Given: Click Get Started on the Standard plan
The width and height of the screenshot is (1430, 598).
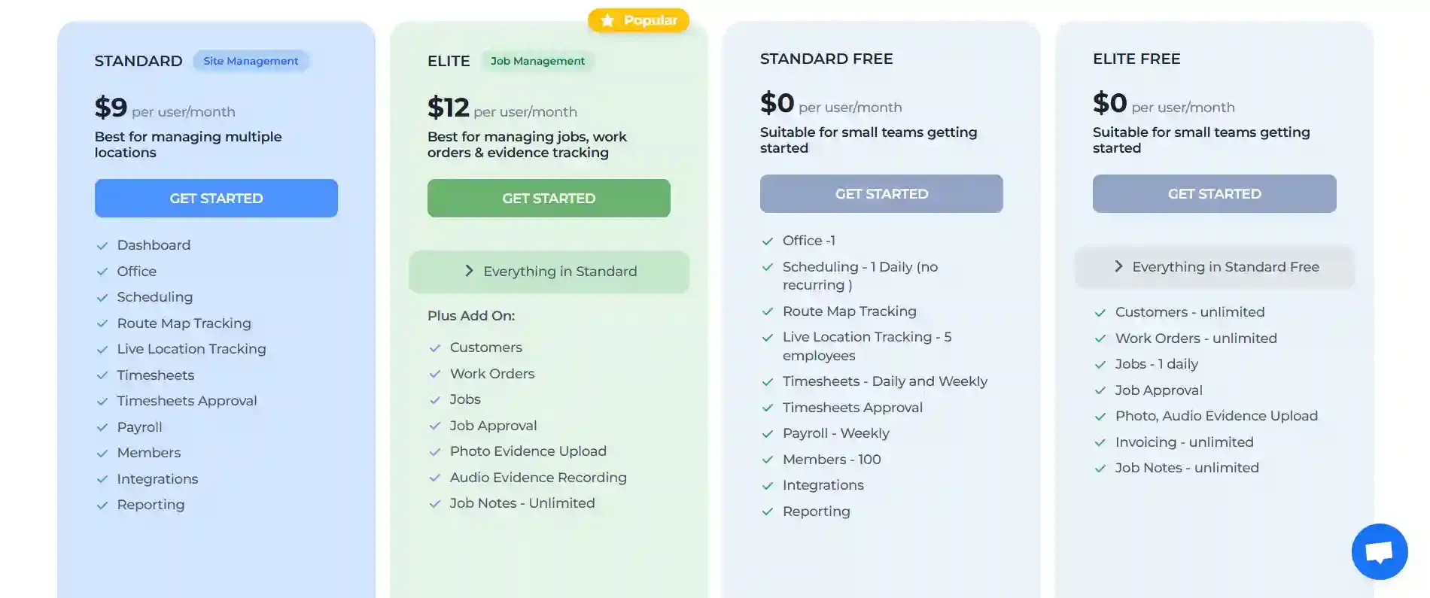Looking at the screenshot, I should click(216, 199).
